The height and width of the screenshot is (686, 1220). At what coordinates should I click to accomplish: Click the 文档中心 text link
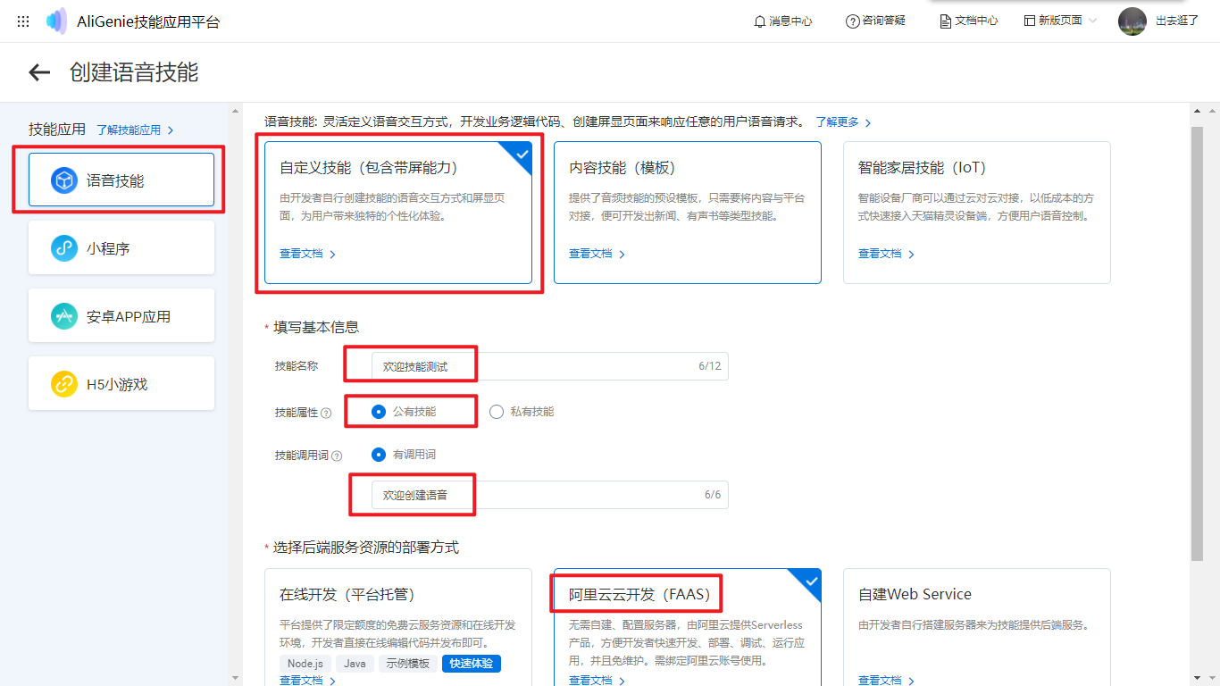(976, 21)
